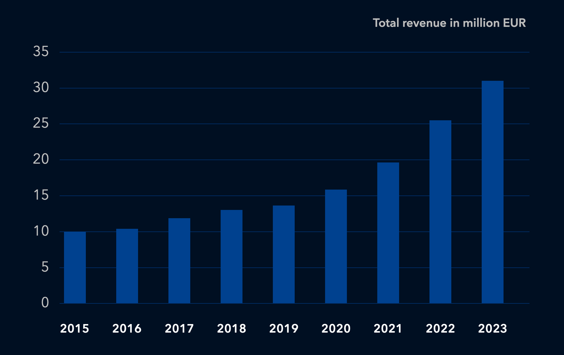The width and height of the screenshot is (564, 355).
Task: Click the y-axis value '20'
Action: point(41,159)
